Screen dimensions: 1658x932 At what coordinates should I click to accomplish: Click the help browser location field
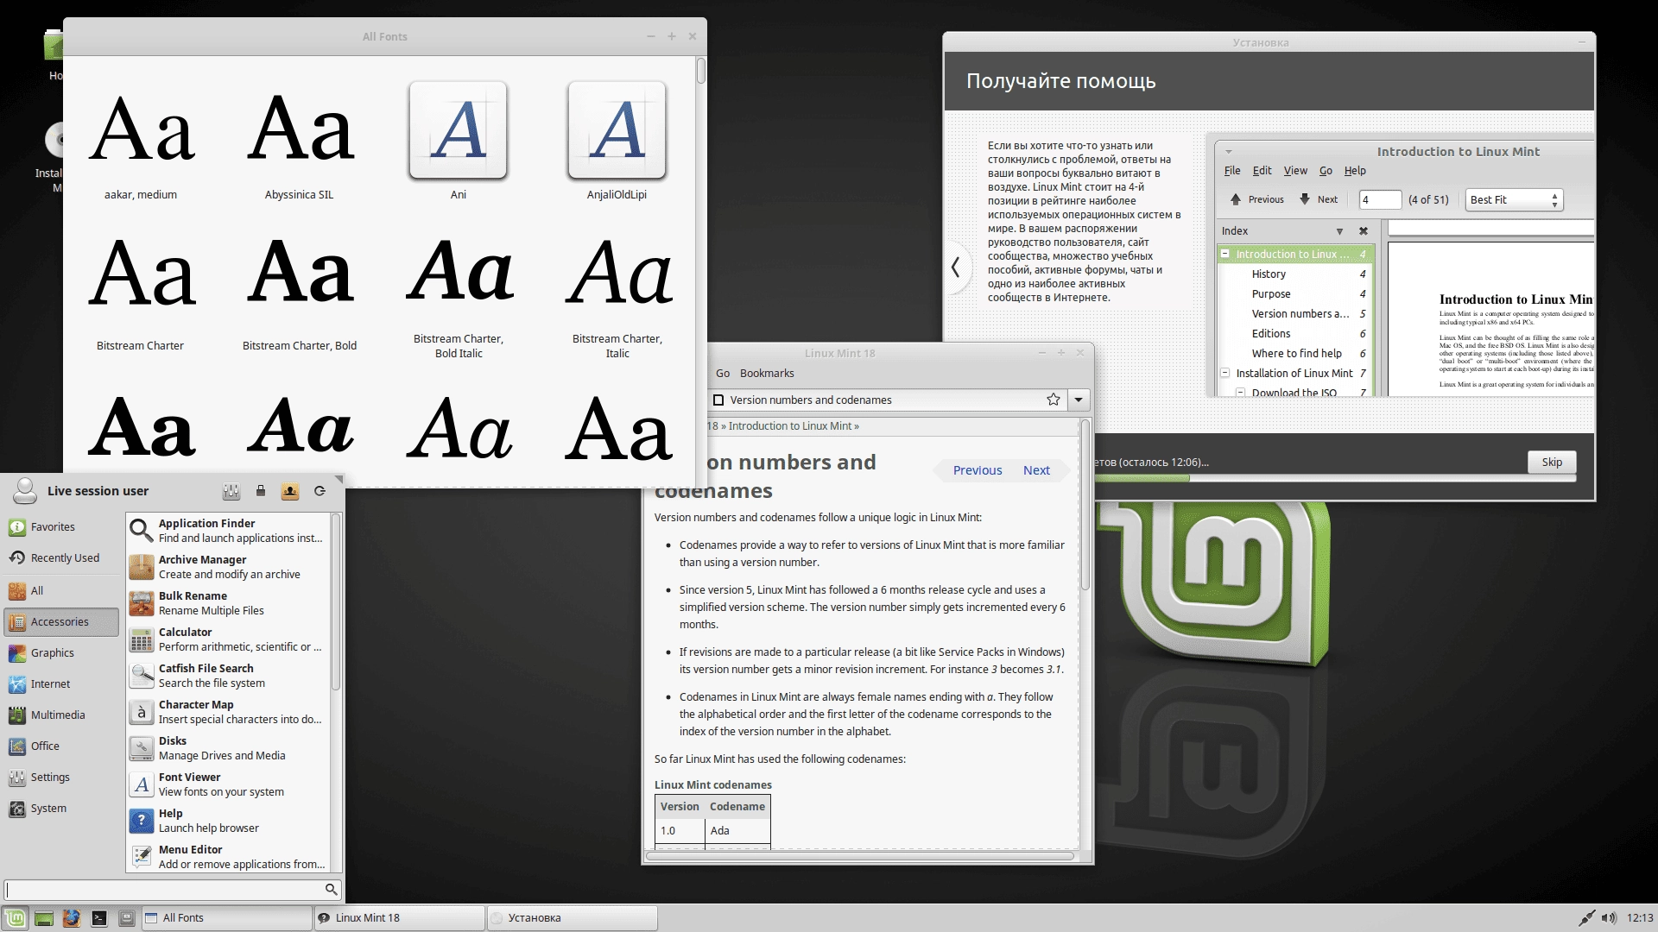coord(887,400)
